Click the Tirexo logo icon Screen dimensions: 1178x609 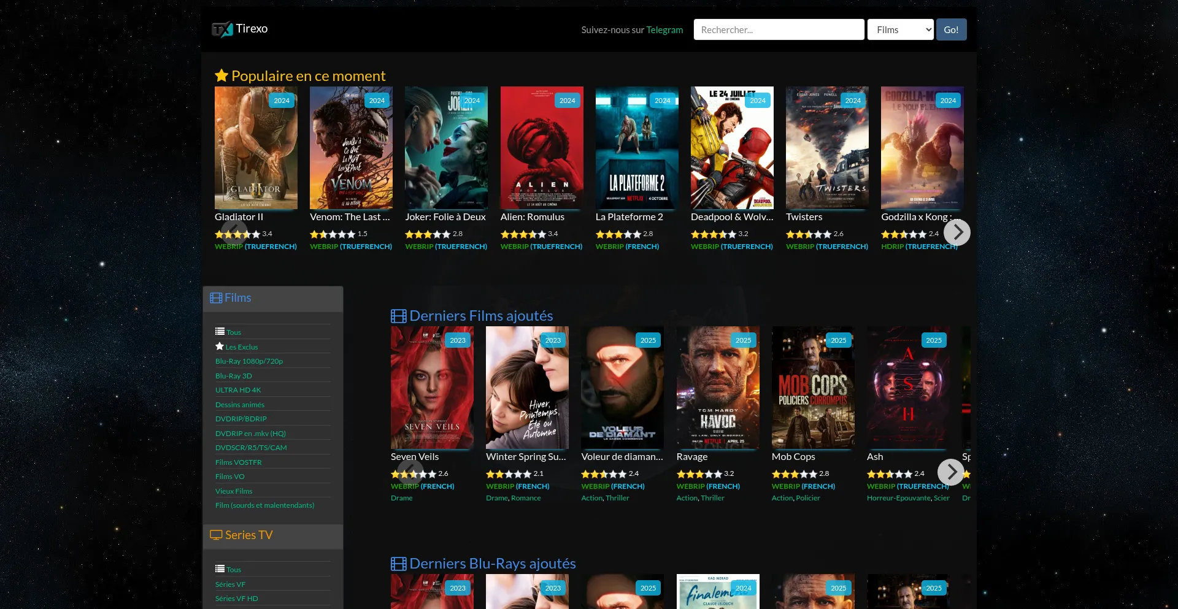[222, 29]
